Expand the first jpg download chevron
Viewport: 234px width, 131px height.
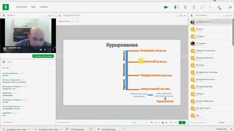click(x=92, y=130)
